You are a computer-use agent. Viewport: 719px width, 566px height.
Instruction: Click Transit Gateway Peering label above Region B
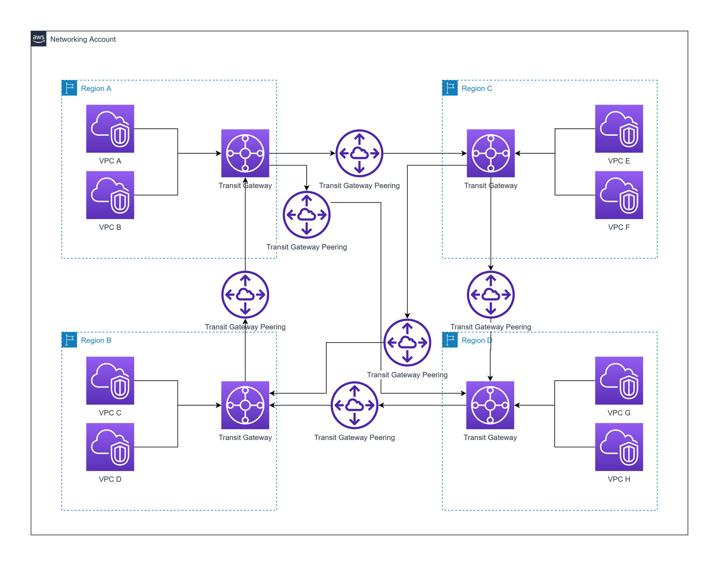tap(245, 327)
